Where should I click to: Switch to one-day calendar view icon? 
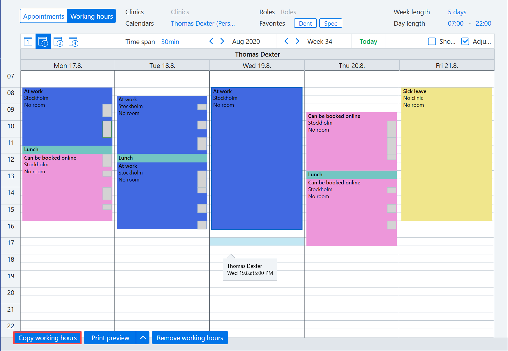pos(28,41)
